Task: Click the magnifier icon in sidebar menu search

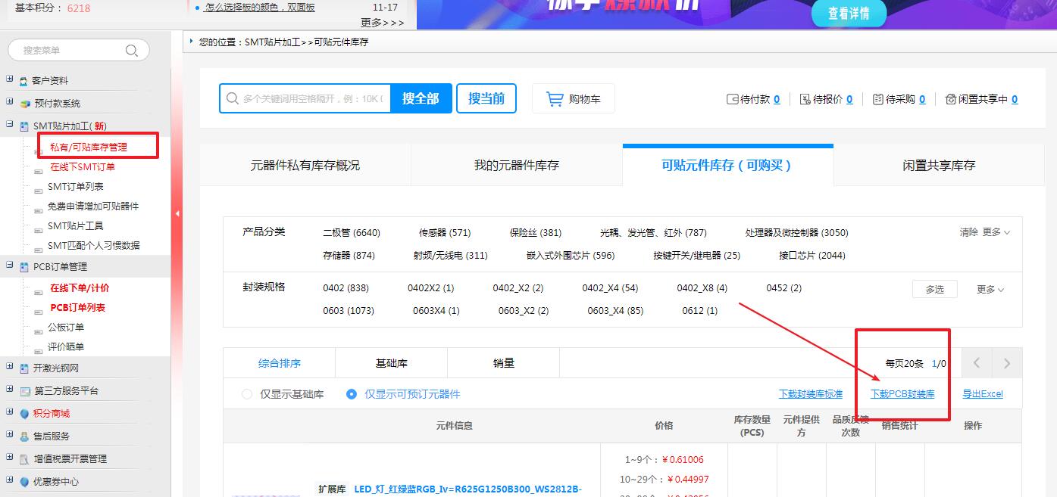Action: (x=132, y=51)
